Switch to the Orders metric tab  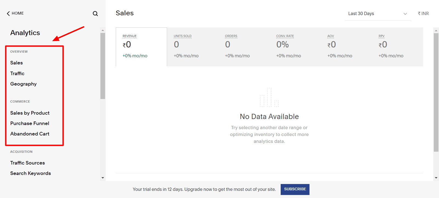pyautogui.click(x=244, y=47)
